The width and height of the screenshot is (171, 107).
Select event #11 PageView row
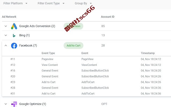coord(87,59)
